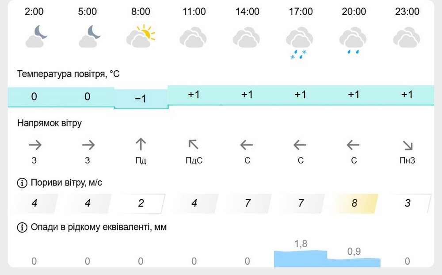This screenshot has width=442, height=275.
Task: Select the 14:00 time column header
Action: (x=248, y=11)
